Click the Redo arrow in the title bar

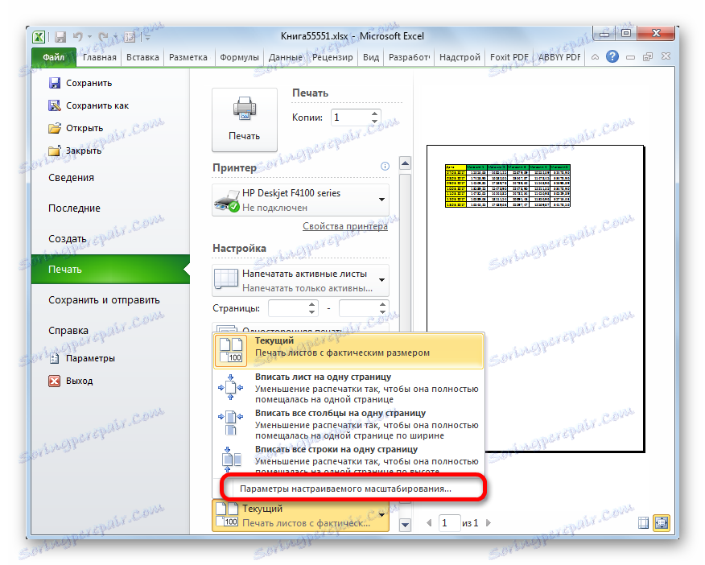coord(104,36)
